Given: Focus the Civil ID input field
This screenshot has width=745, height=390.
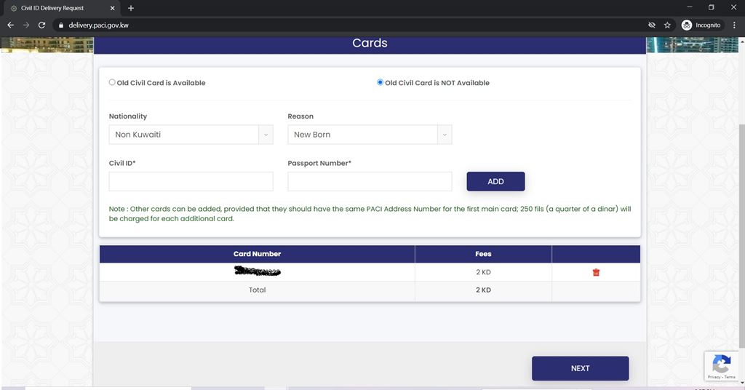Looking at the screenshot, I should point(191,181).
